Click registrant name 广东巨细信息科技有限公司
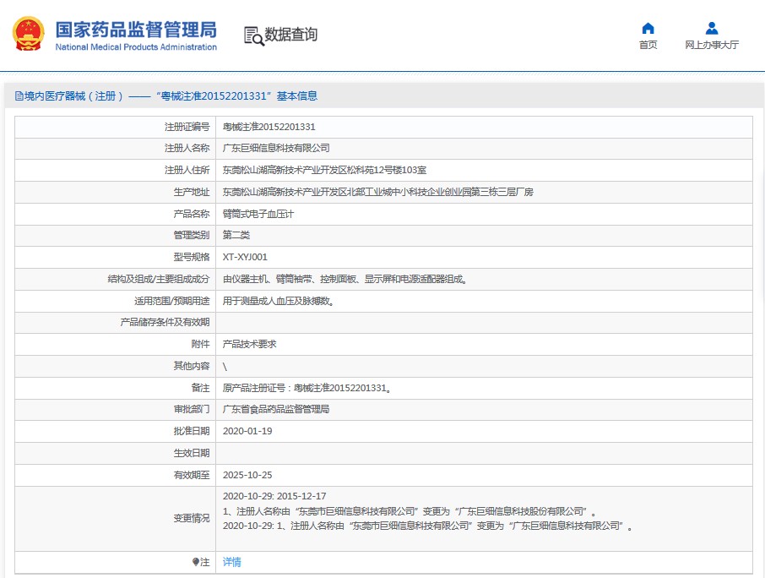The image size is (765, 578). coord(276,148)
